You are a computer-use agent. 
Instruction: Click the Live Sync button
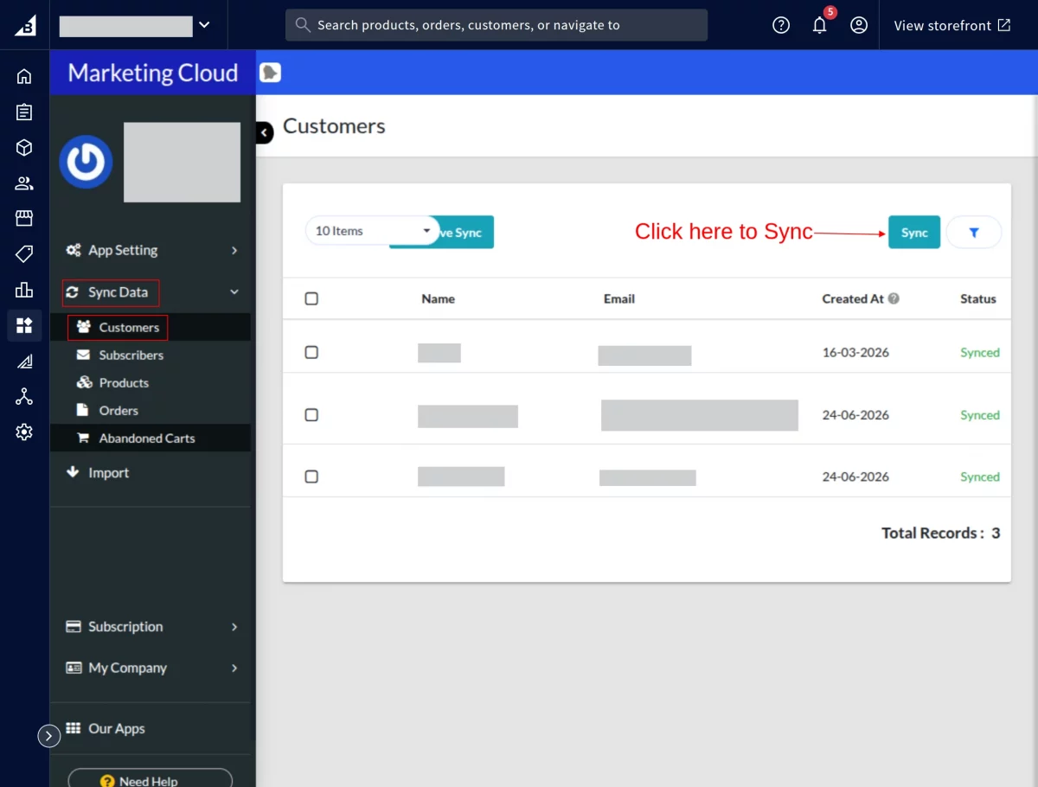(x=466, y=233)
